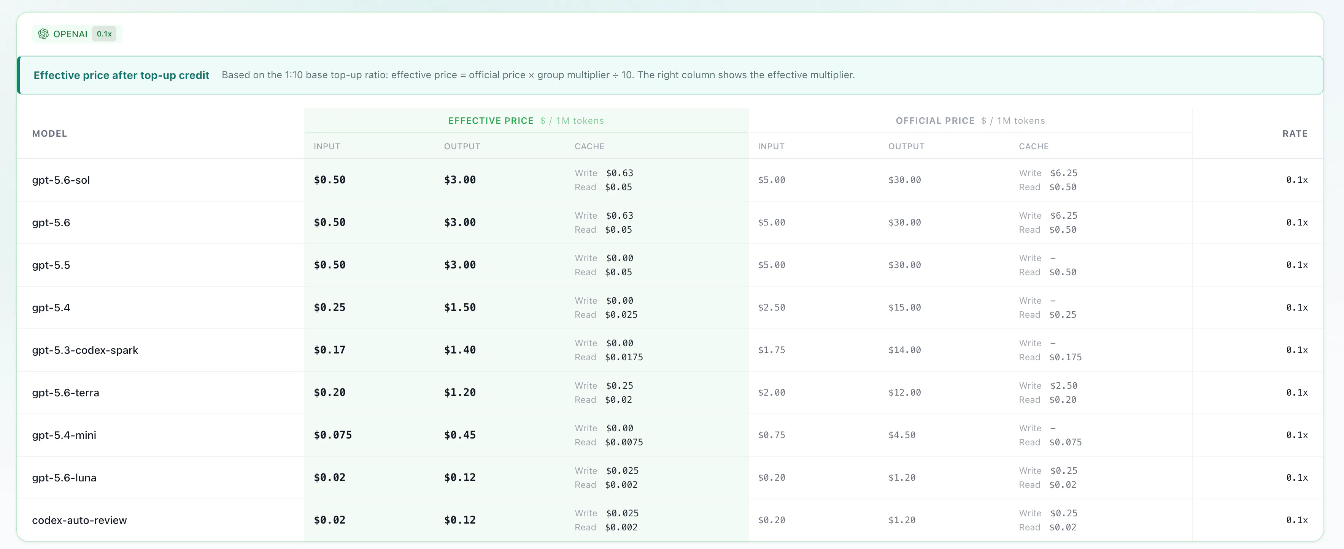Select the gpt-5.6 model name
The height and width of the screenshot is (549, 1344).
pyautogui.click(x=51, y=222)
